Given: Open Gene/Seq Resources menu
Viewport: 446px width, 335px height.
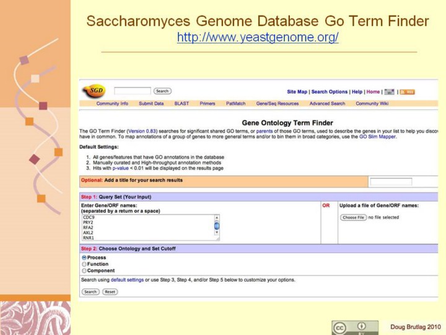Looking at the screenshot, I should [x=277, y=104].
